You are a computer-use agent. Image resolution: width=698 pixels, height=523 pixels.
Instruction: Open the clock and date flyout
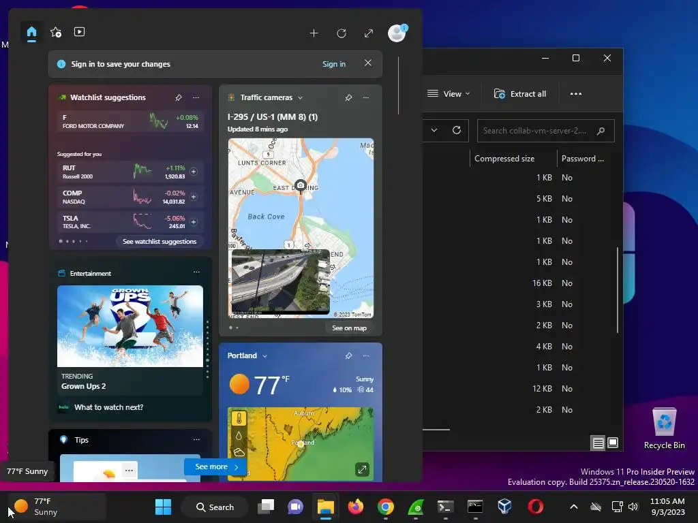[x=667, y=507]
